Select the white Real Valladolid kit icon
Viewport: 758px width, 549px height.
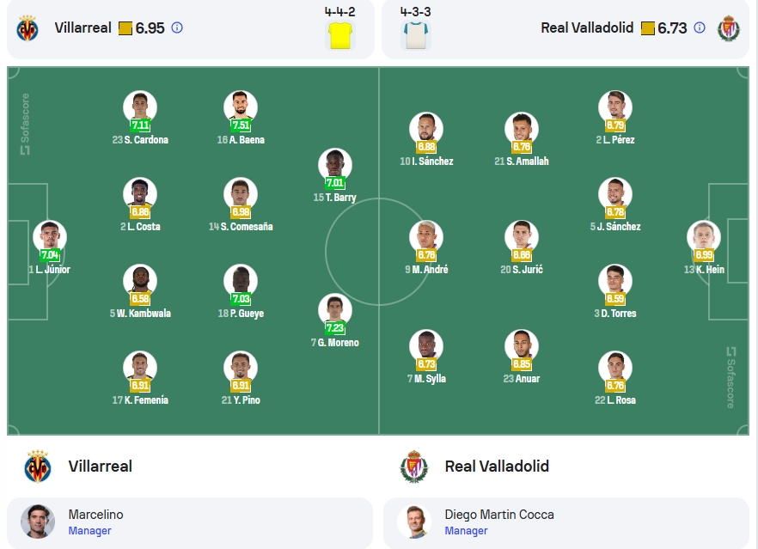pos(416,34)
